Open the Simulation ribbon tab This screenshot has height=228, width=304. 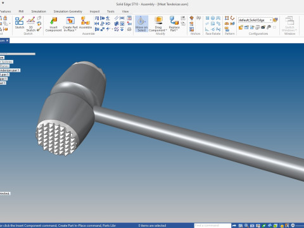(39, 11)
